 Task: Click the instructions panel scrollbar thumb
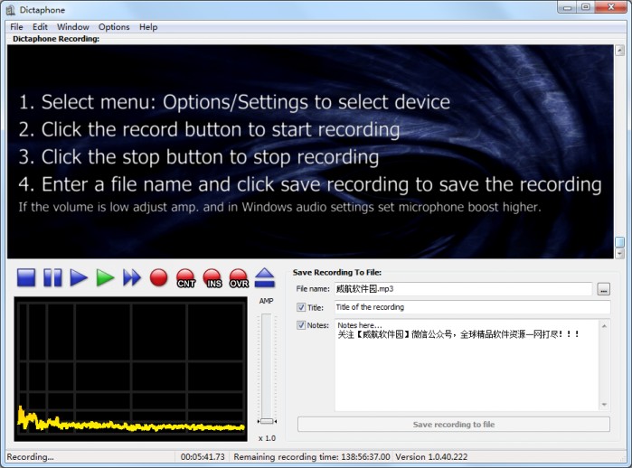click(x=619, y=241)
